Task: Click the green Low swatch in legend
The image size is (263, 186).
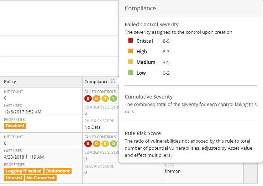Action: click(x=131, y=73)
